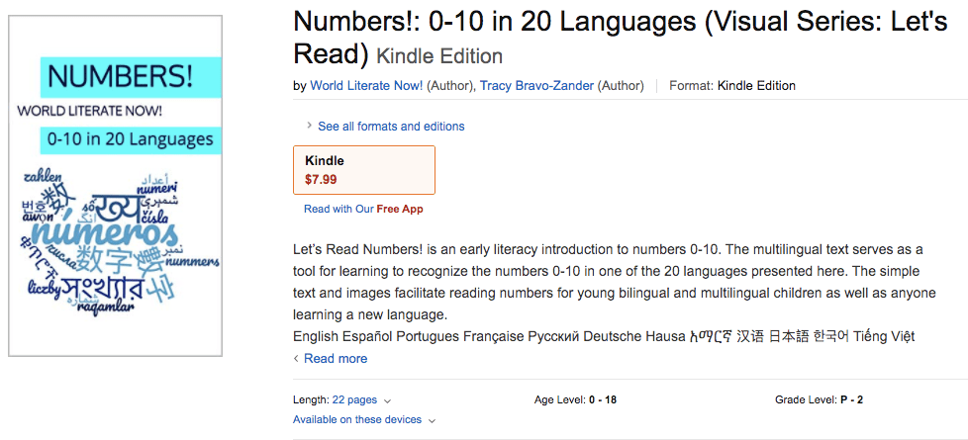Click the left chevron before Read more
Viewport: 968px width, 440px height.
point(296,359)
